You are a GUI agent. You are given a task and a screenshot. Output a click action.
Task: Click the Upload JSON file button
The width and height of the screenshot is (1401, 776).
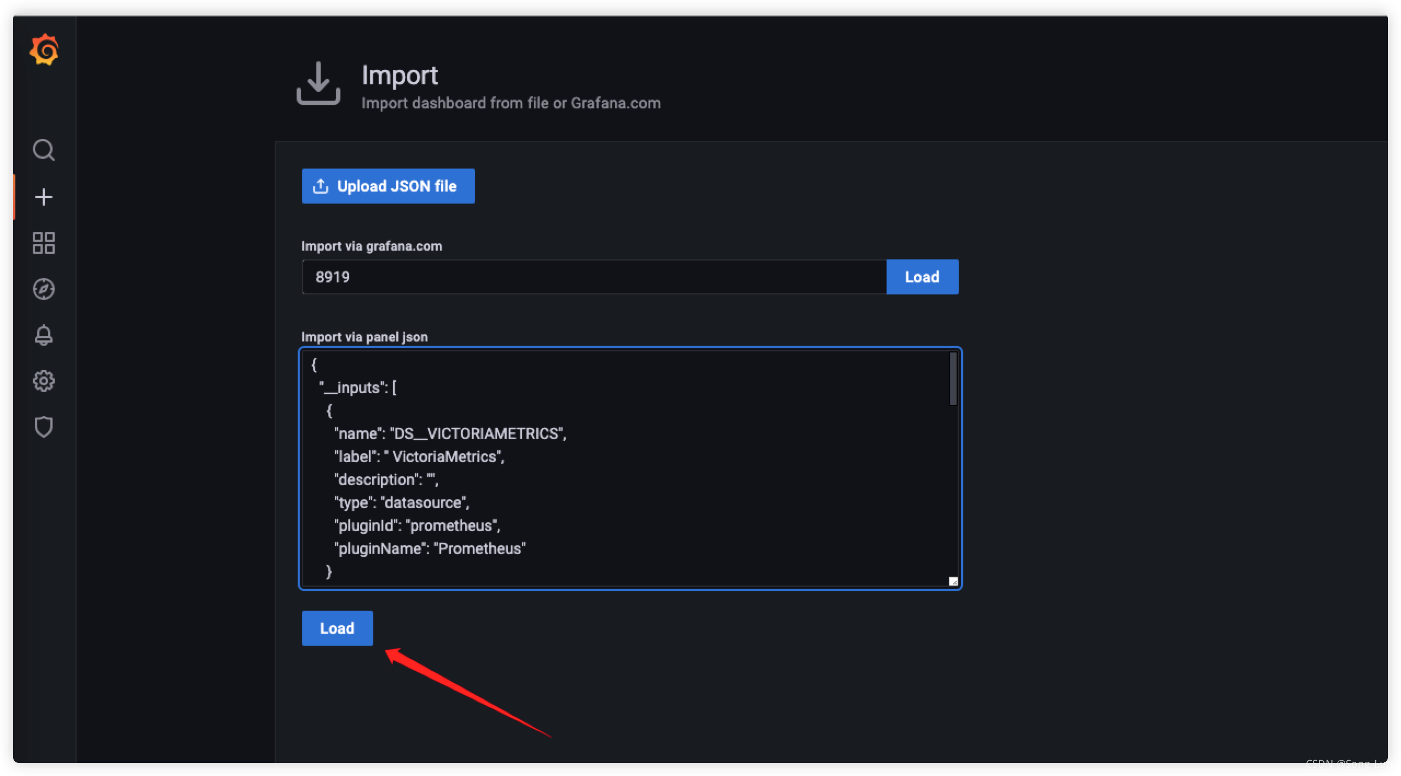click(388, 186)
